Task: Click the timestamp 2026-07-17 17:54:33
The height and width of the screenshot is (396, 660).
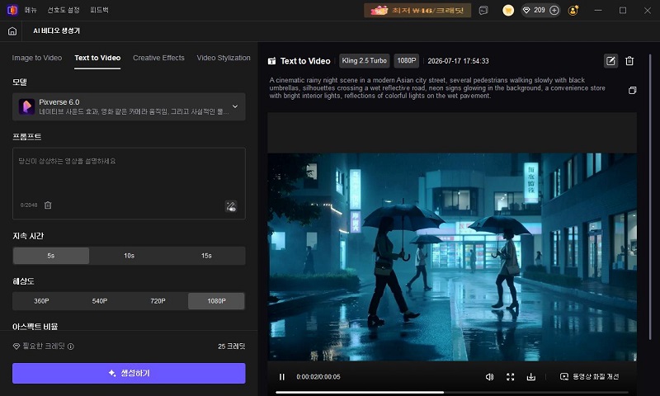Action: point(458,61)
